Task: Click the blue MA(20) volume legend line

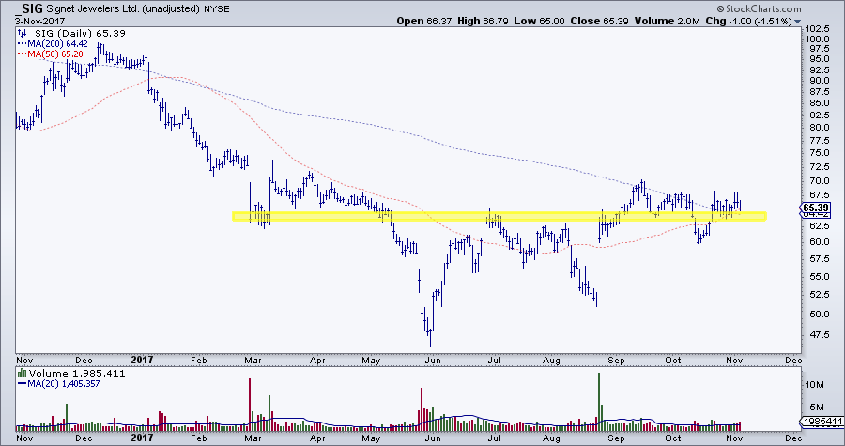Action: pos(21,384)
